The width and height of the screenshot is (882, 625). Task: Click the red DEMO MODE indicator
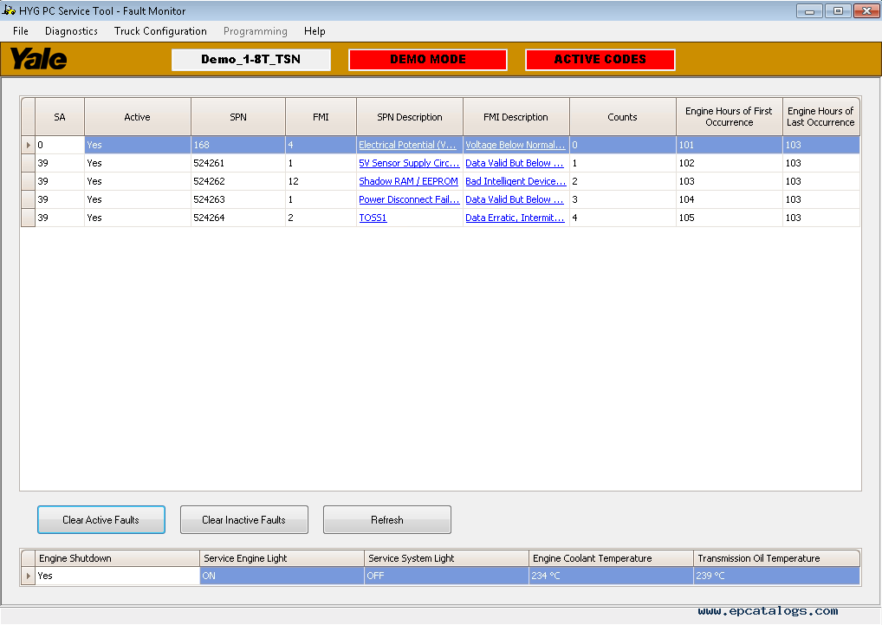pos(427,60)
